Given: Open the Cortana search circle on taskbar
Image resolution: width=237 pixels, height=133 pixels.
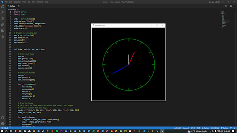Looking at the screenshot, I should 6,131.
